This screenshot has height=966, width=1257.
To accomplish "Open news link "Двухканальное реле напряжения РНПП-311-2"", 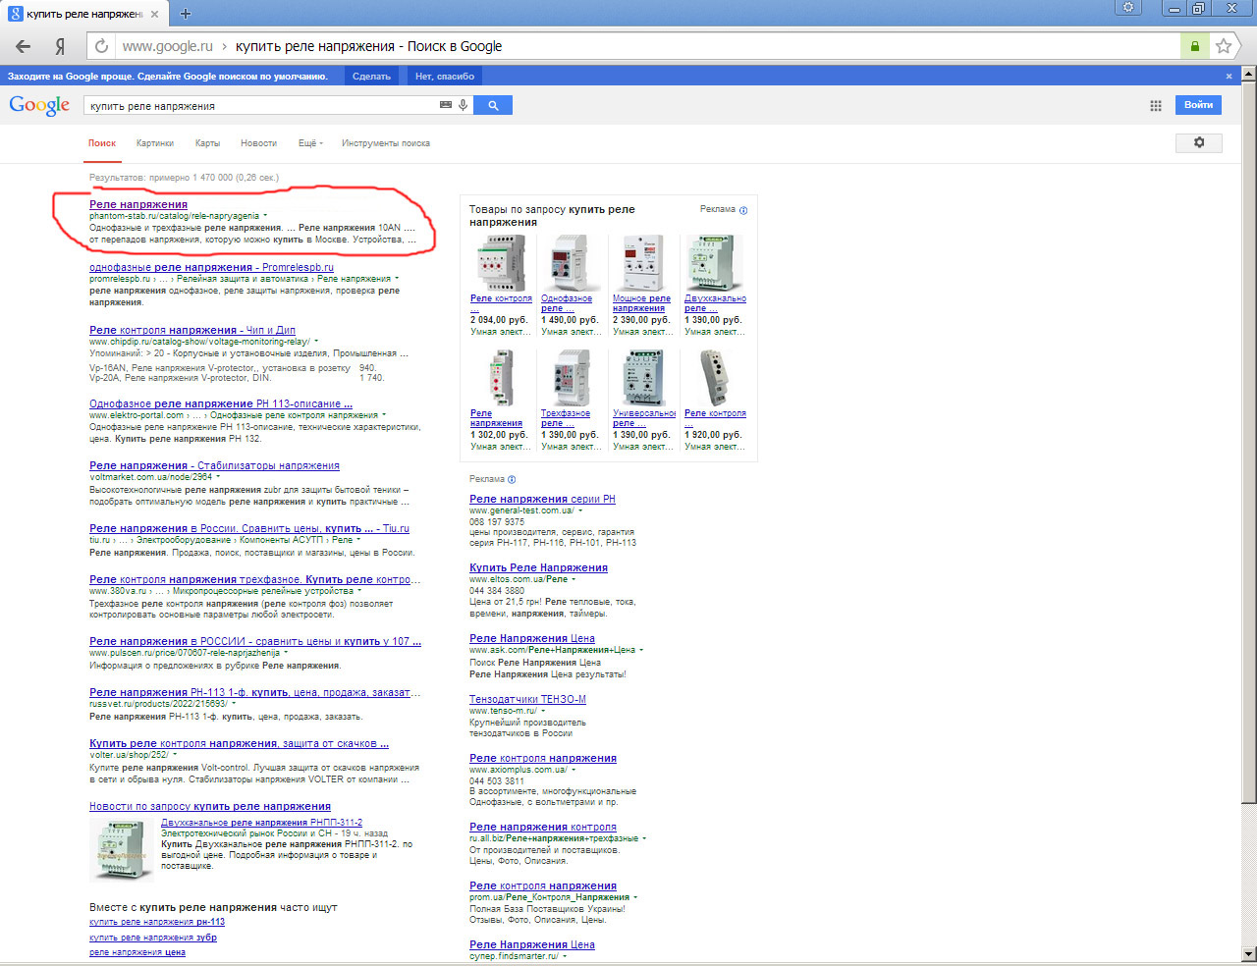I will point(262,823).
